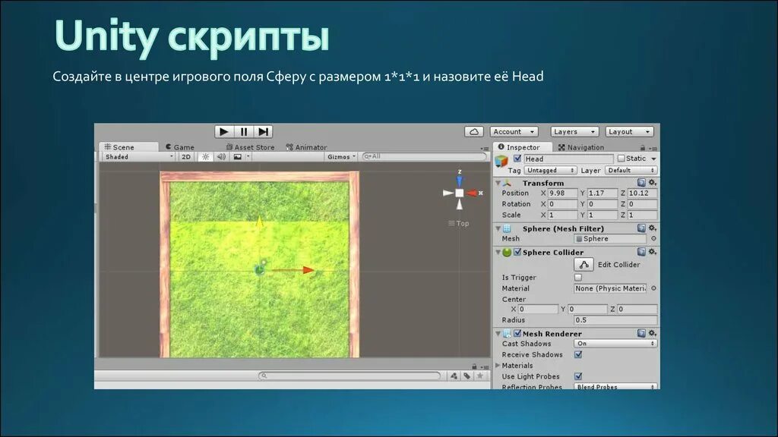Open the Layout dropdown
This screenshot has height=437, width=778.
pos(629,132)
